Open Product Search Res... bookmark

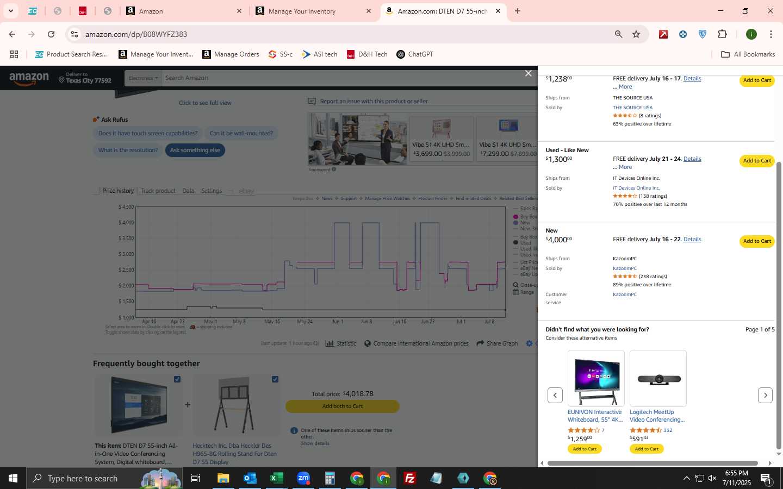tap(71, 54)
